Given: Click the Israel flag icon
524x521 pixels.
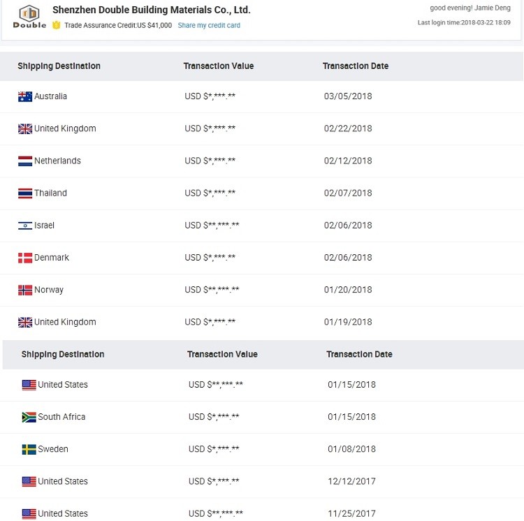Looking at the screenshot, I should click(25, 226).
